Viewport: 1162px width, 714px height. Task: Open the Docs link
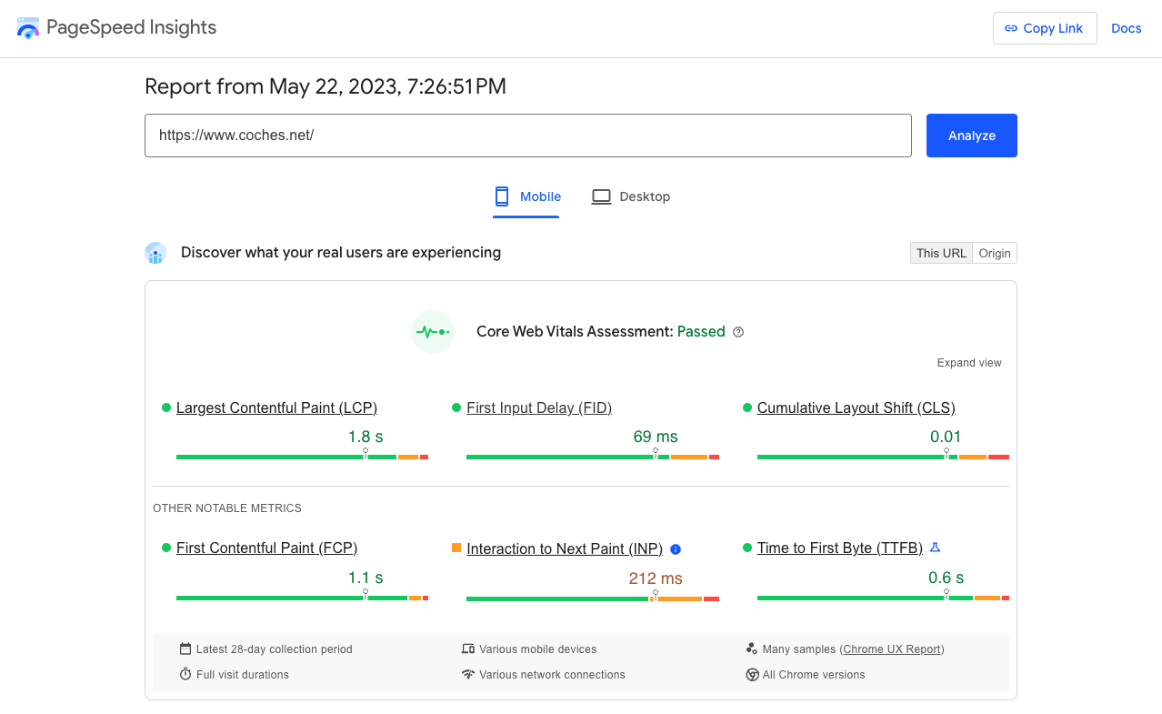(1126, 28)
